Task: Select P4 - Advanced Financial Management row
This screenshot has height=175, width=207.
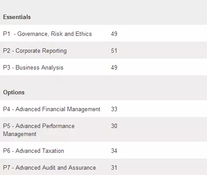Action: (103, 109)
